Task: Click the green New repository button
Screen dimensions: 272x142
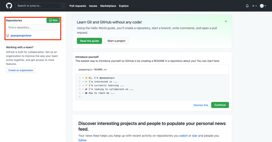Action: pyautogui.click(x=53, y=20)
